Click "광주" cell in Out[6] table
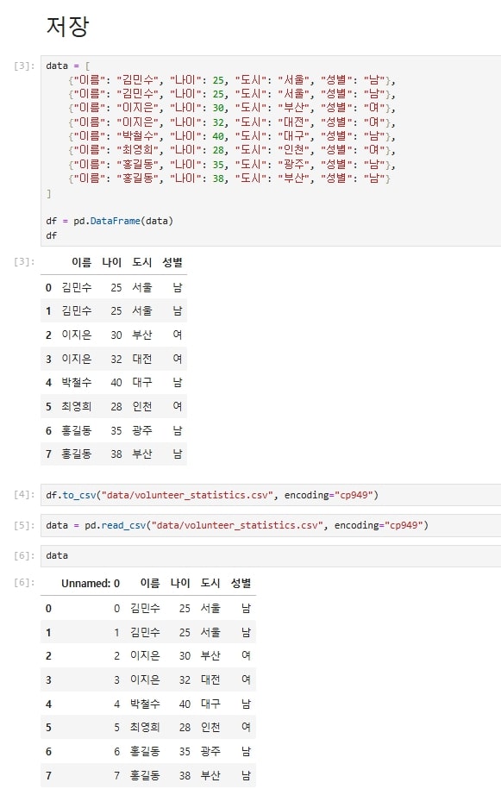This screenshot has height=795, width=501. pos(210,751)
